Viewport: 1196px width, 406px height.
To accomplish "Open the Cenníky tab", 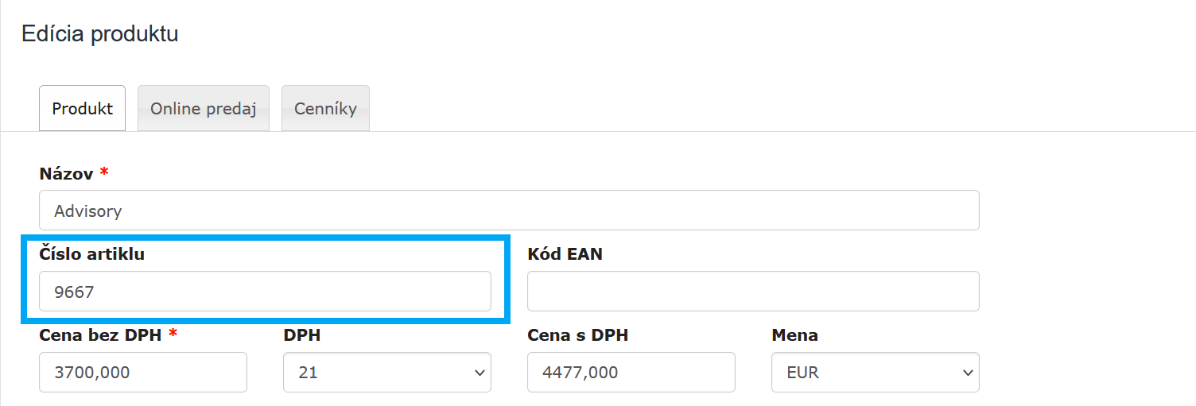I will [325, 109].
